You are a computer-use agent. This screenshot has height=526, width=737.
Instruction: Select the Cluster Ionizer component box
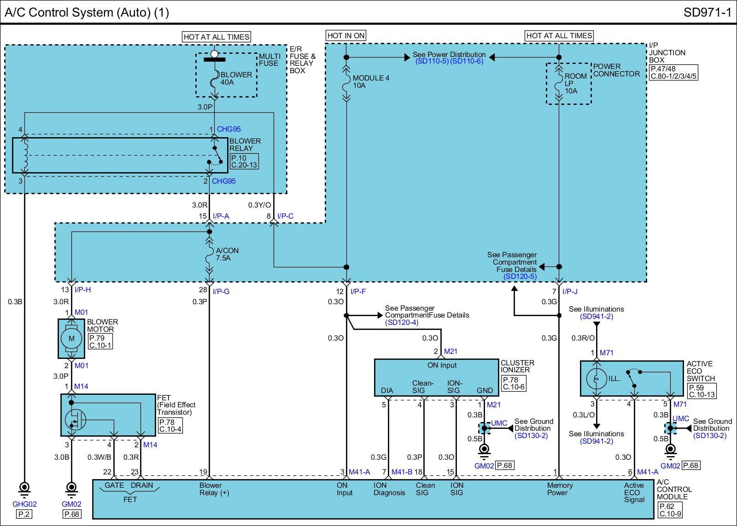436,377
